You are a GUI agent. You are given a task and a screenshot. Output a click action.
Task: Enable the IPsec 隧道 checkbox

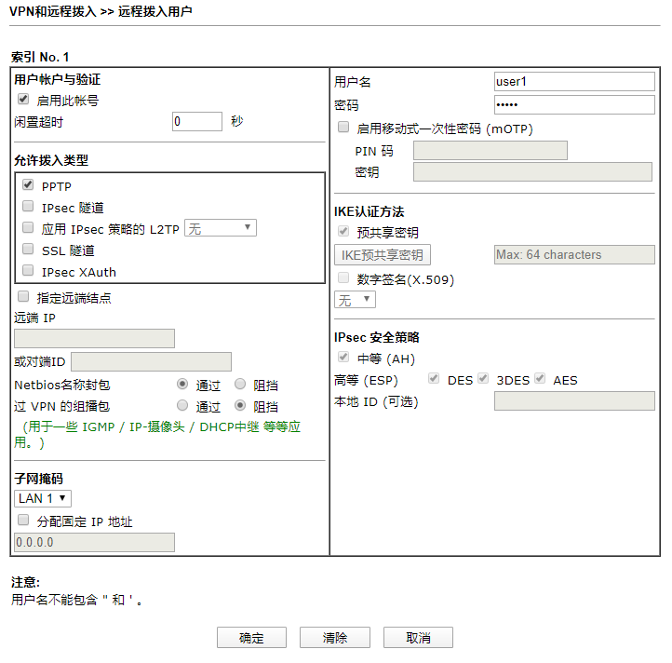coord(28,207)
